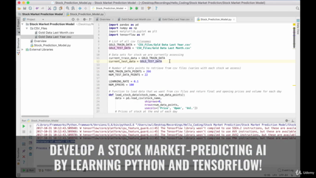This screenshot has height=178, width=316.
Task: Select Gold Data Last Year.csv in project tree
Action: [x=55, y=37]
